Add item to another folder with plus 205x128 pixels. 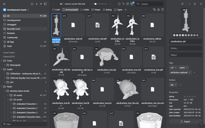click(180, 84)
